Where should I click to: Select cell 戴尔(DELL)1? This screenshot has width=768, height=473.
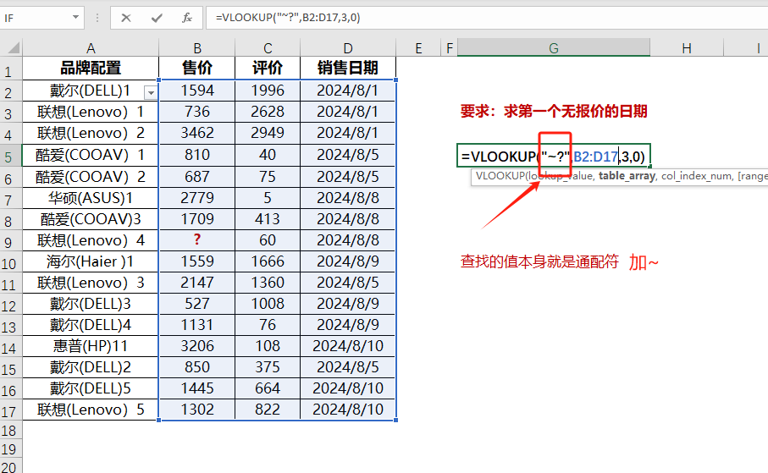[91, 91]
